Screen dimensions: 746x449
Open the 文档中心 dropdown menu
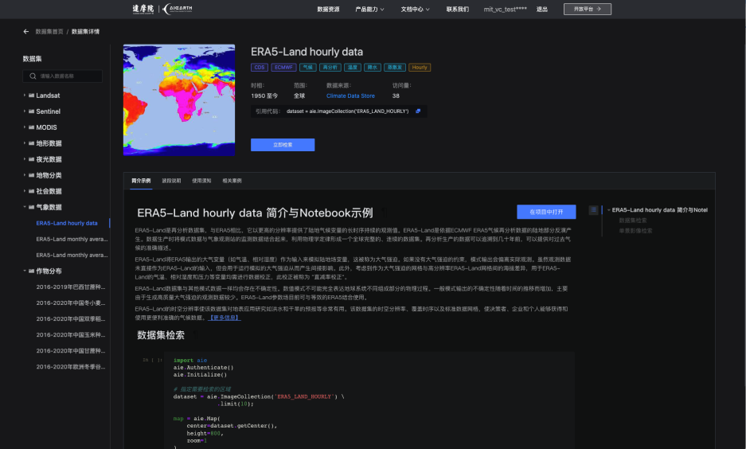pos(415,9)
